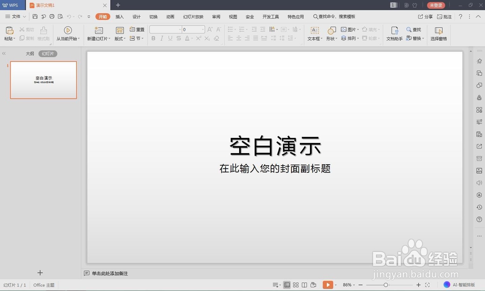Click the Print Preview icon

[60, 17]
